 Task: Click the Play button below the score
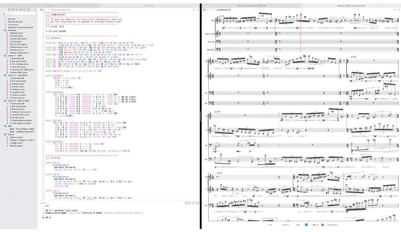tap(270, 225)
